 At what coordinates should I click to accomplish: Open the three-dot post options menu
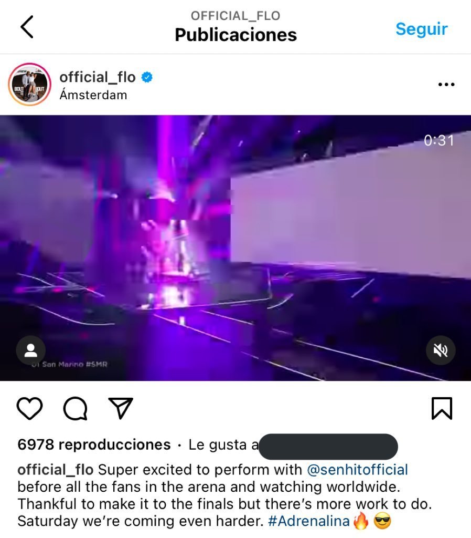point(446,85)
